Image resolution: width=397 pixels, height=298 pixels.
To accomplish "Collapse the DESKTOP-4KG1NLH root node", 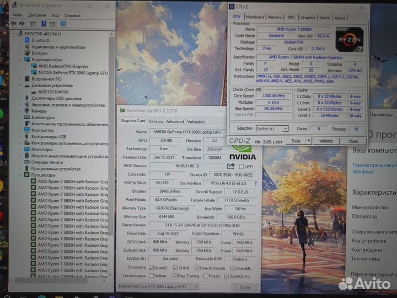I will click(x=14, y=34).
